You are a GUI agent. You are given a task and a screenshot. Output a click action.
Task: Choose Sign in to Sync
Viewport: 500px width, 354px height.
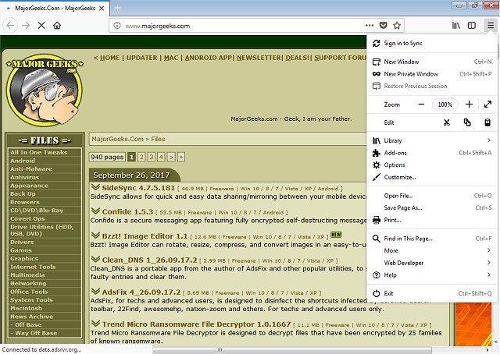(x=432, y=44)
